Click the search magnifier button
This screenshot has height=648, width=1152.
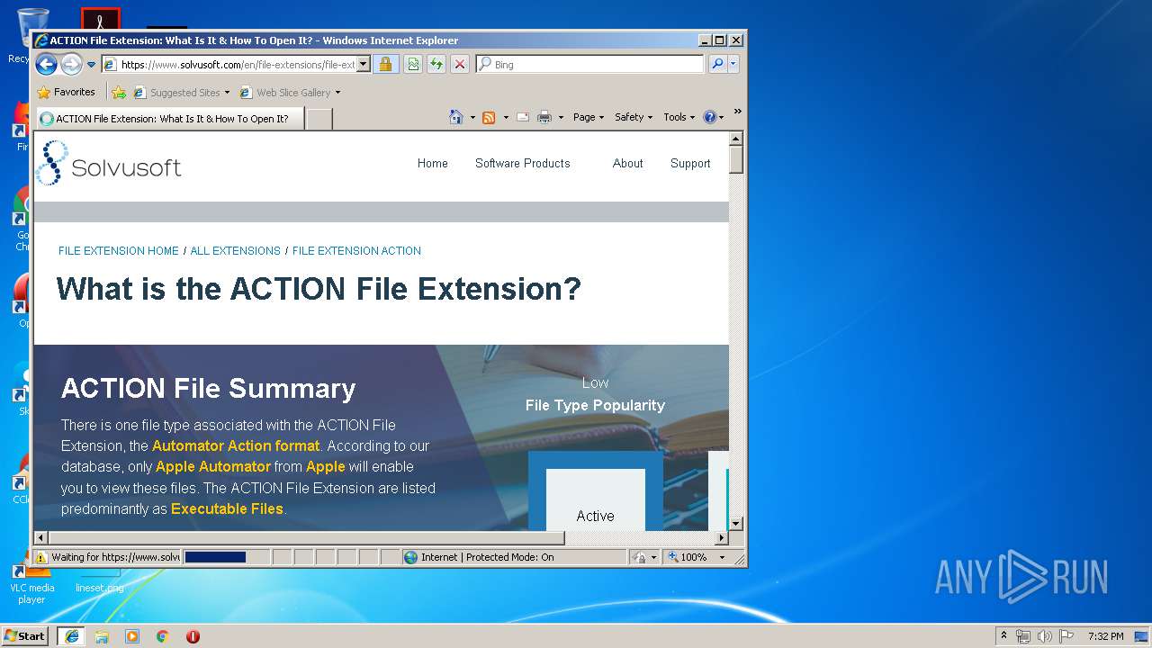[x=717, y=65]
